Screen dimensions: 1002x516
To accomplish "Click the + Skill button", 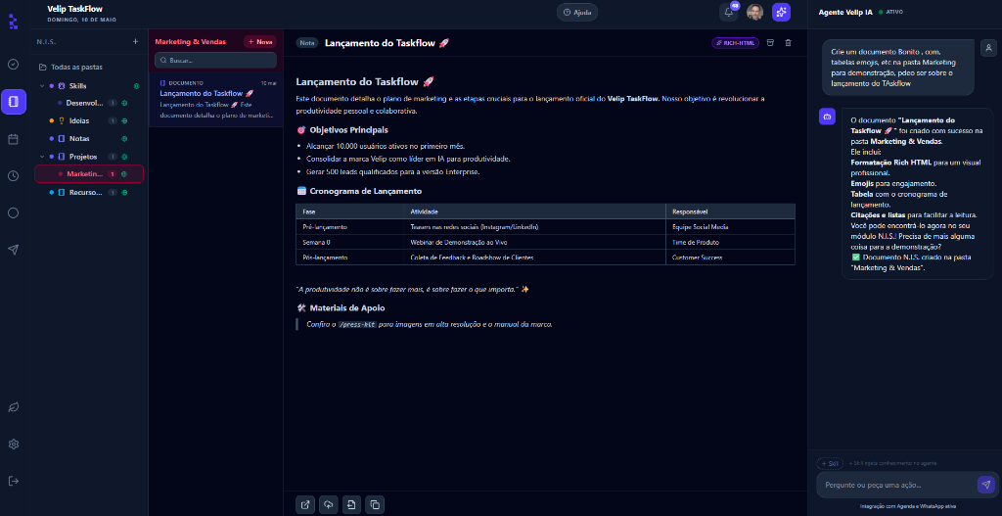I will (x=830, y=463).
